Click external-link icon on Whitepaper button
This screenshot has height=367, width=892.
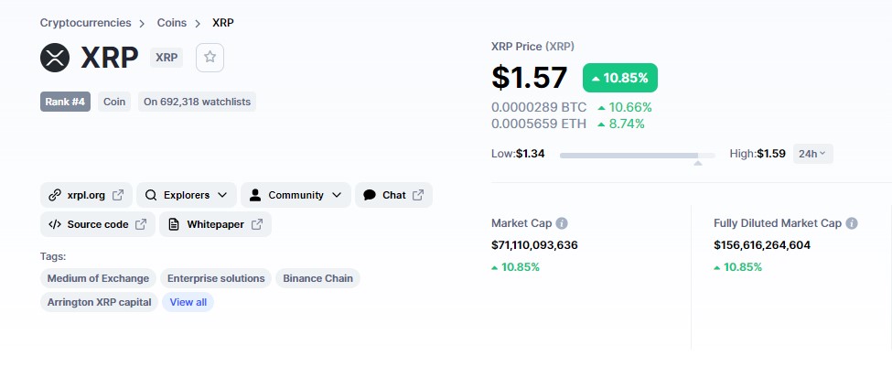point(257,224)
